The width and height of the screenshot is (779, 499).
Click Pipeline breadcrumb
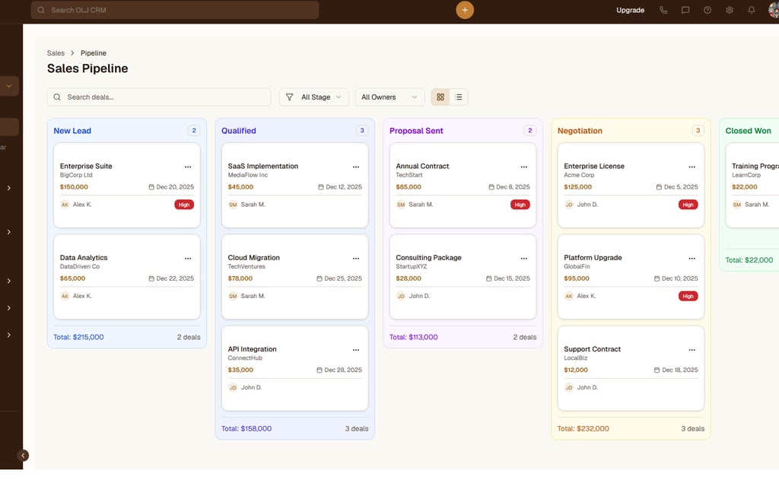[x=94, y=52]
